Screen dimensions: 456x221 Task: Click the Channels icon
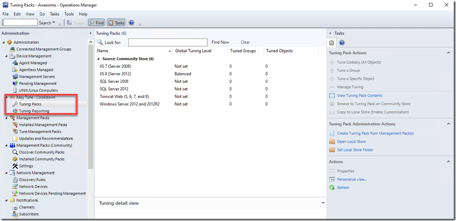(x=15, y=207)
